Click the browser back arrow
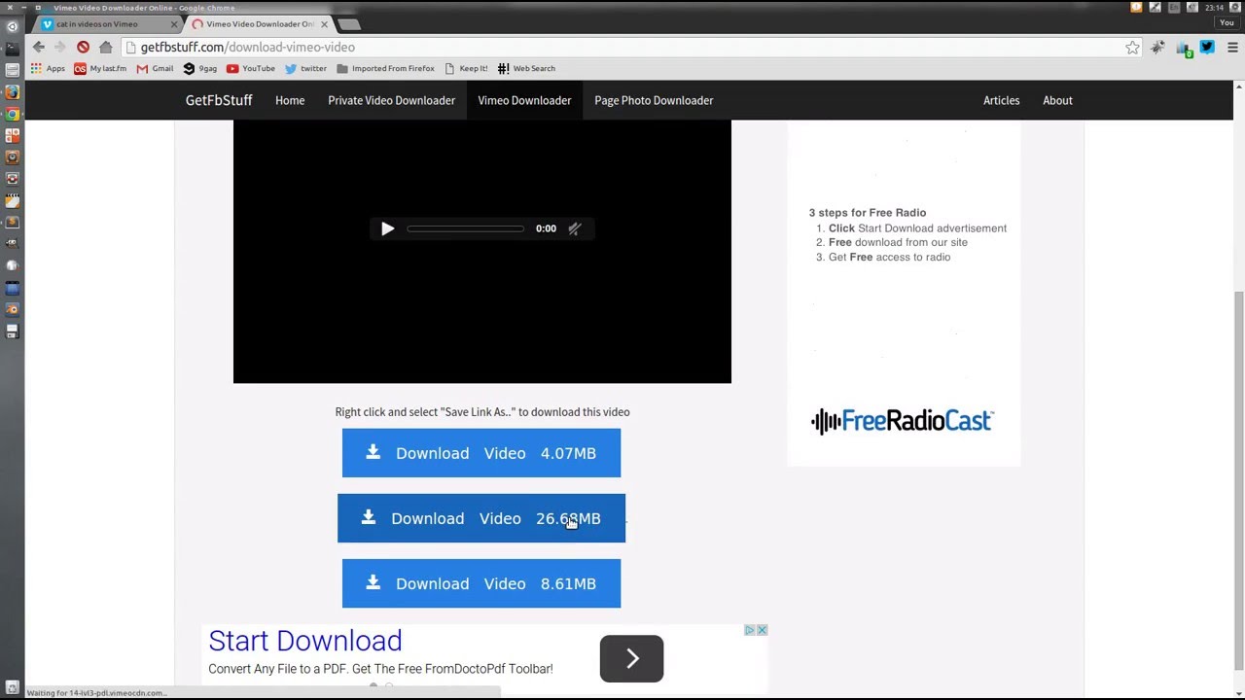 coord(38,47)
